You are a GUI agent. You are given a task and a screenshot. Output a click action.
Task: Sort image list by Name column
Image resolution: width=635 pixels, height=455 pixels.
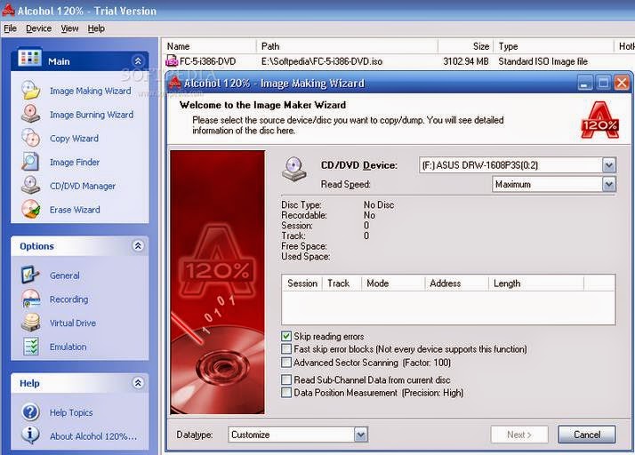(x=209, y=46)
